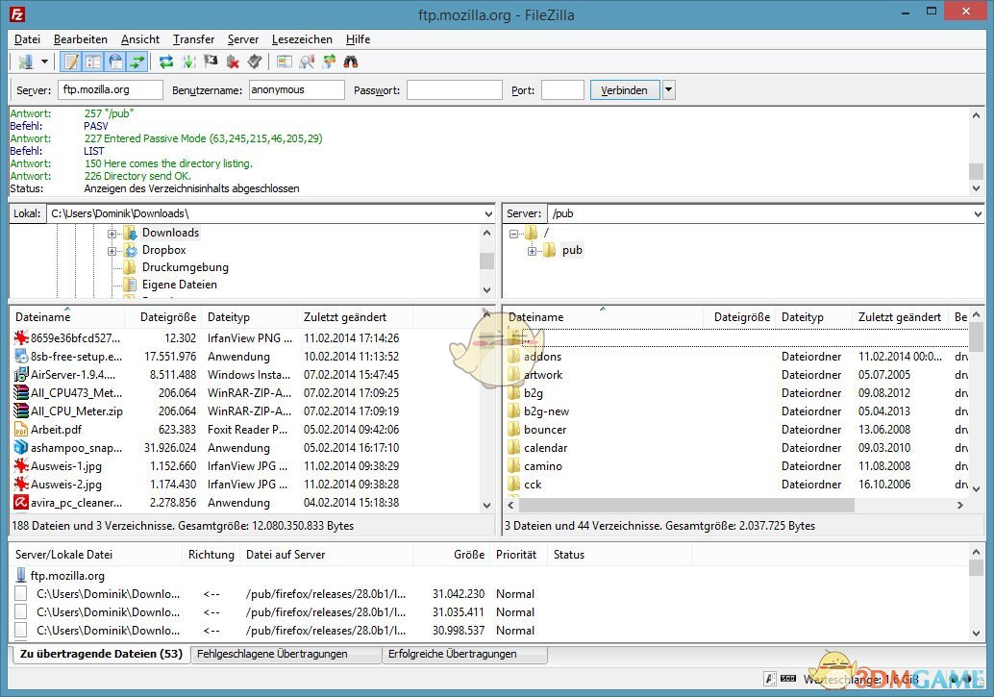The width and height of the screenshot is (994, 697).
Task: Open the Transfer menu
Action: (192, 39)
